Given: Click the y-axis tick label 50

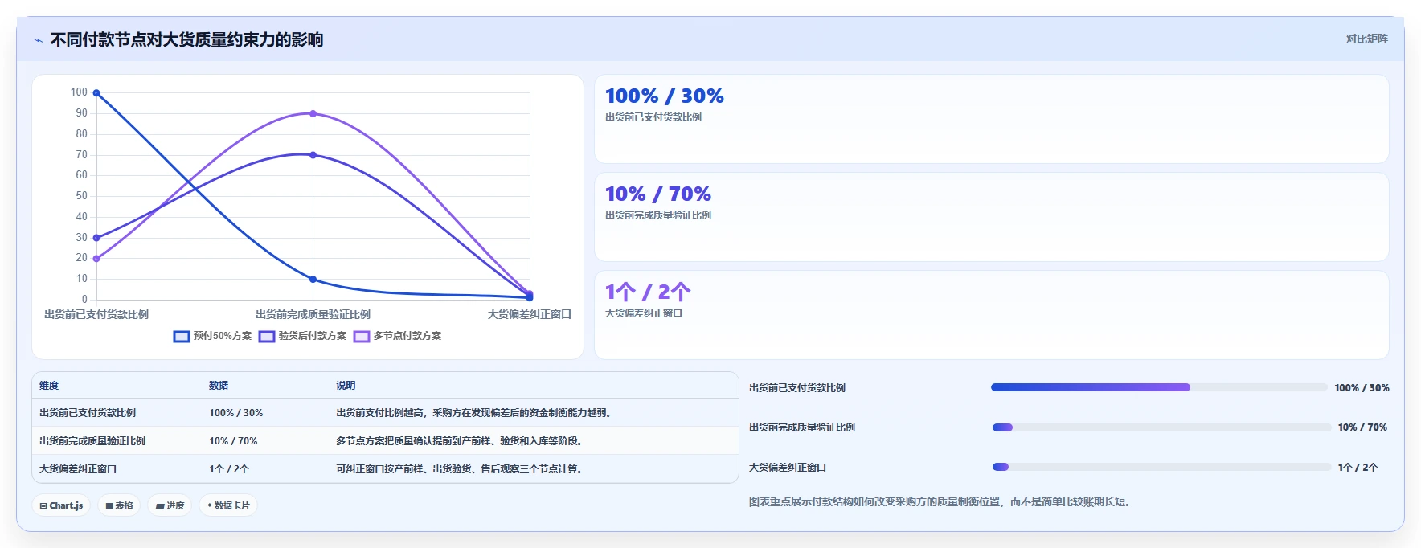Looking at the screenshot, I should point(81,196).
